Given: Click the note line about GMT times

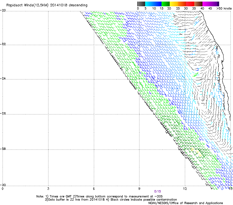Looking at the screenshot, I should (x=99, y=196).
